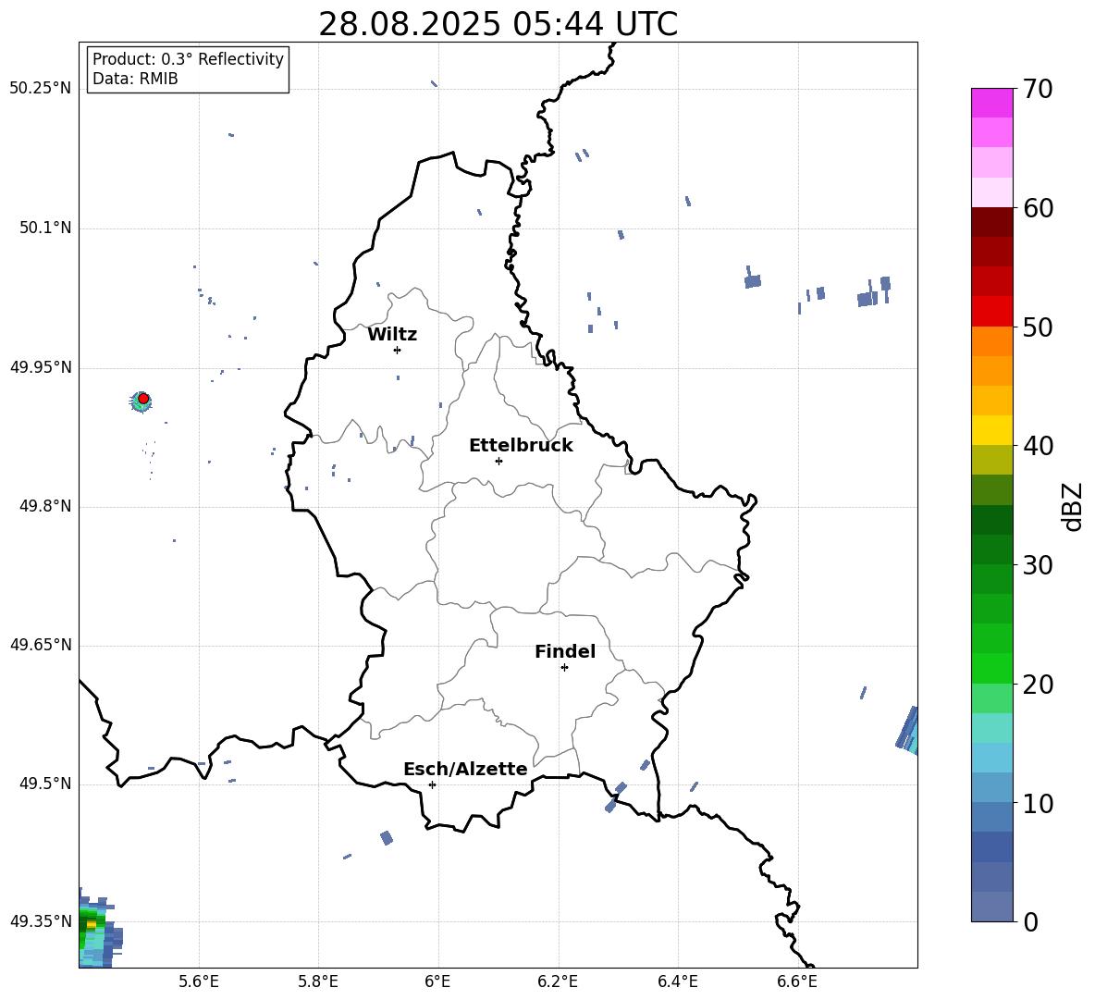The image size is (1095, 1000).
Task: Click the Esch/Alzette station cross marker
Action: point(432,784)
